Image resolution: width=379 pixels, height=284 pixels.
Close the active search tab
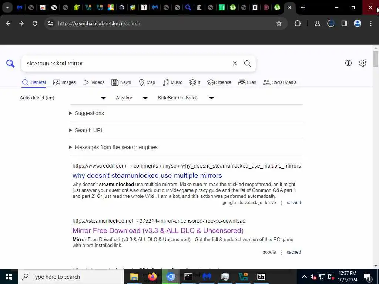click(289, 7)
